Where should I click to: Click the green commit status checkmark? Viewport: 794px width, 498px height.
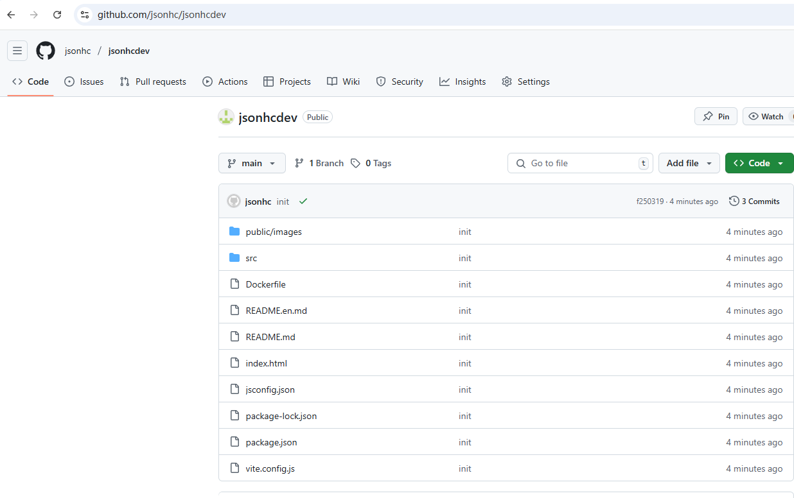pyautogui.click(x=303, y=202)
